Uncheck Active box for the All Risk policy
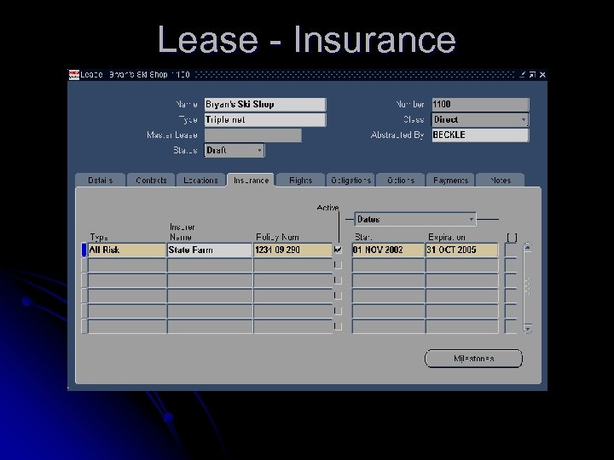 click(338, 250)
